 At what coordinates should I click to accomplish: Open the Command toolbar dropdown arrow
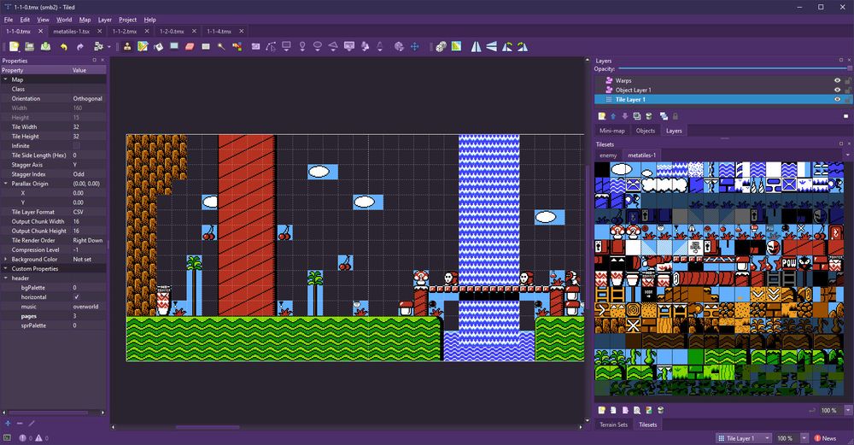point(109,47)
